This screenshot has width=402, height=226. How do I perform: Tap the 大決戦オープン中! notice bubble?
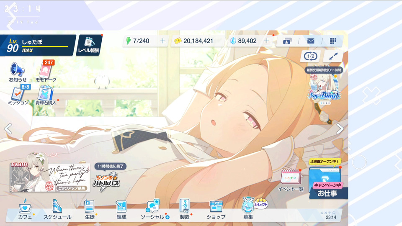tap(325, 162)
